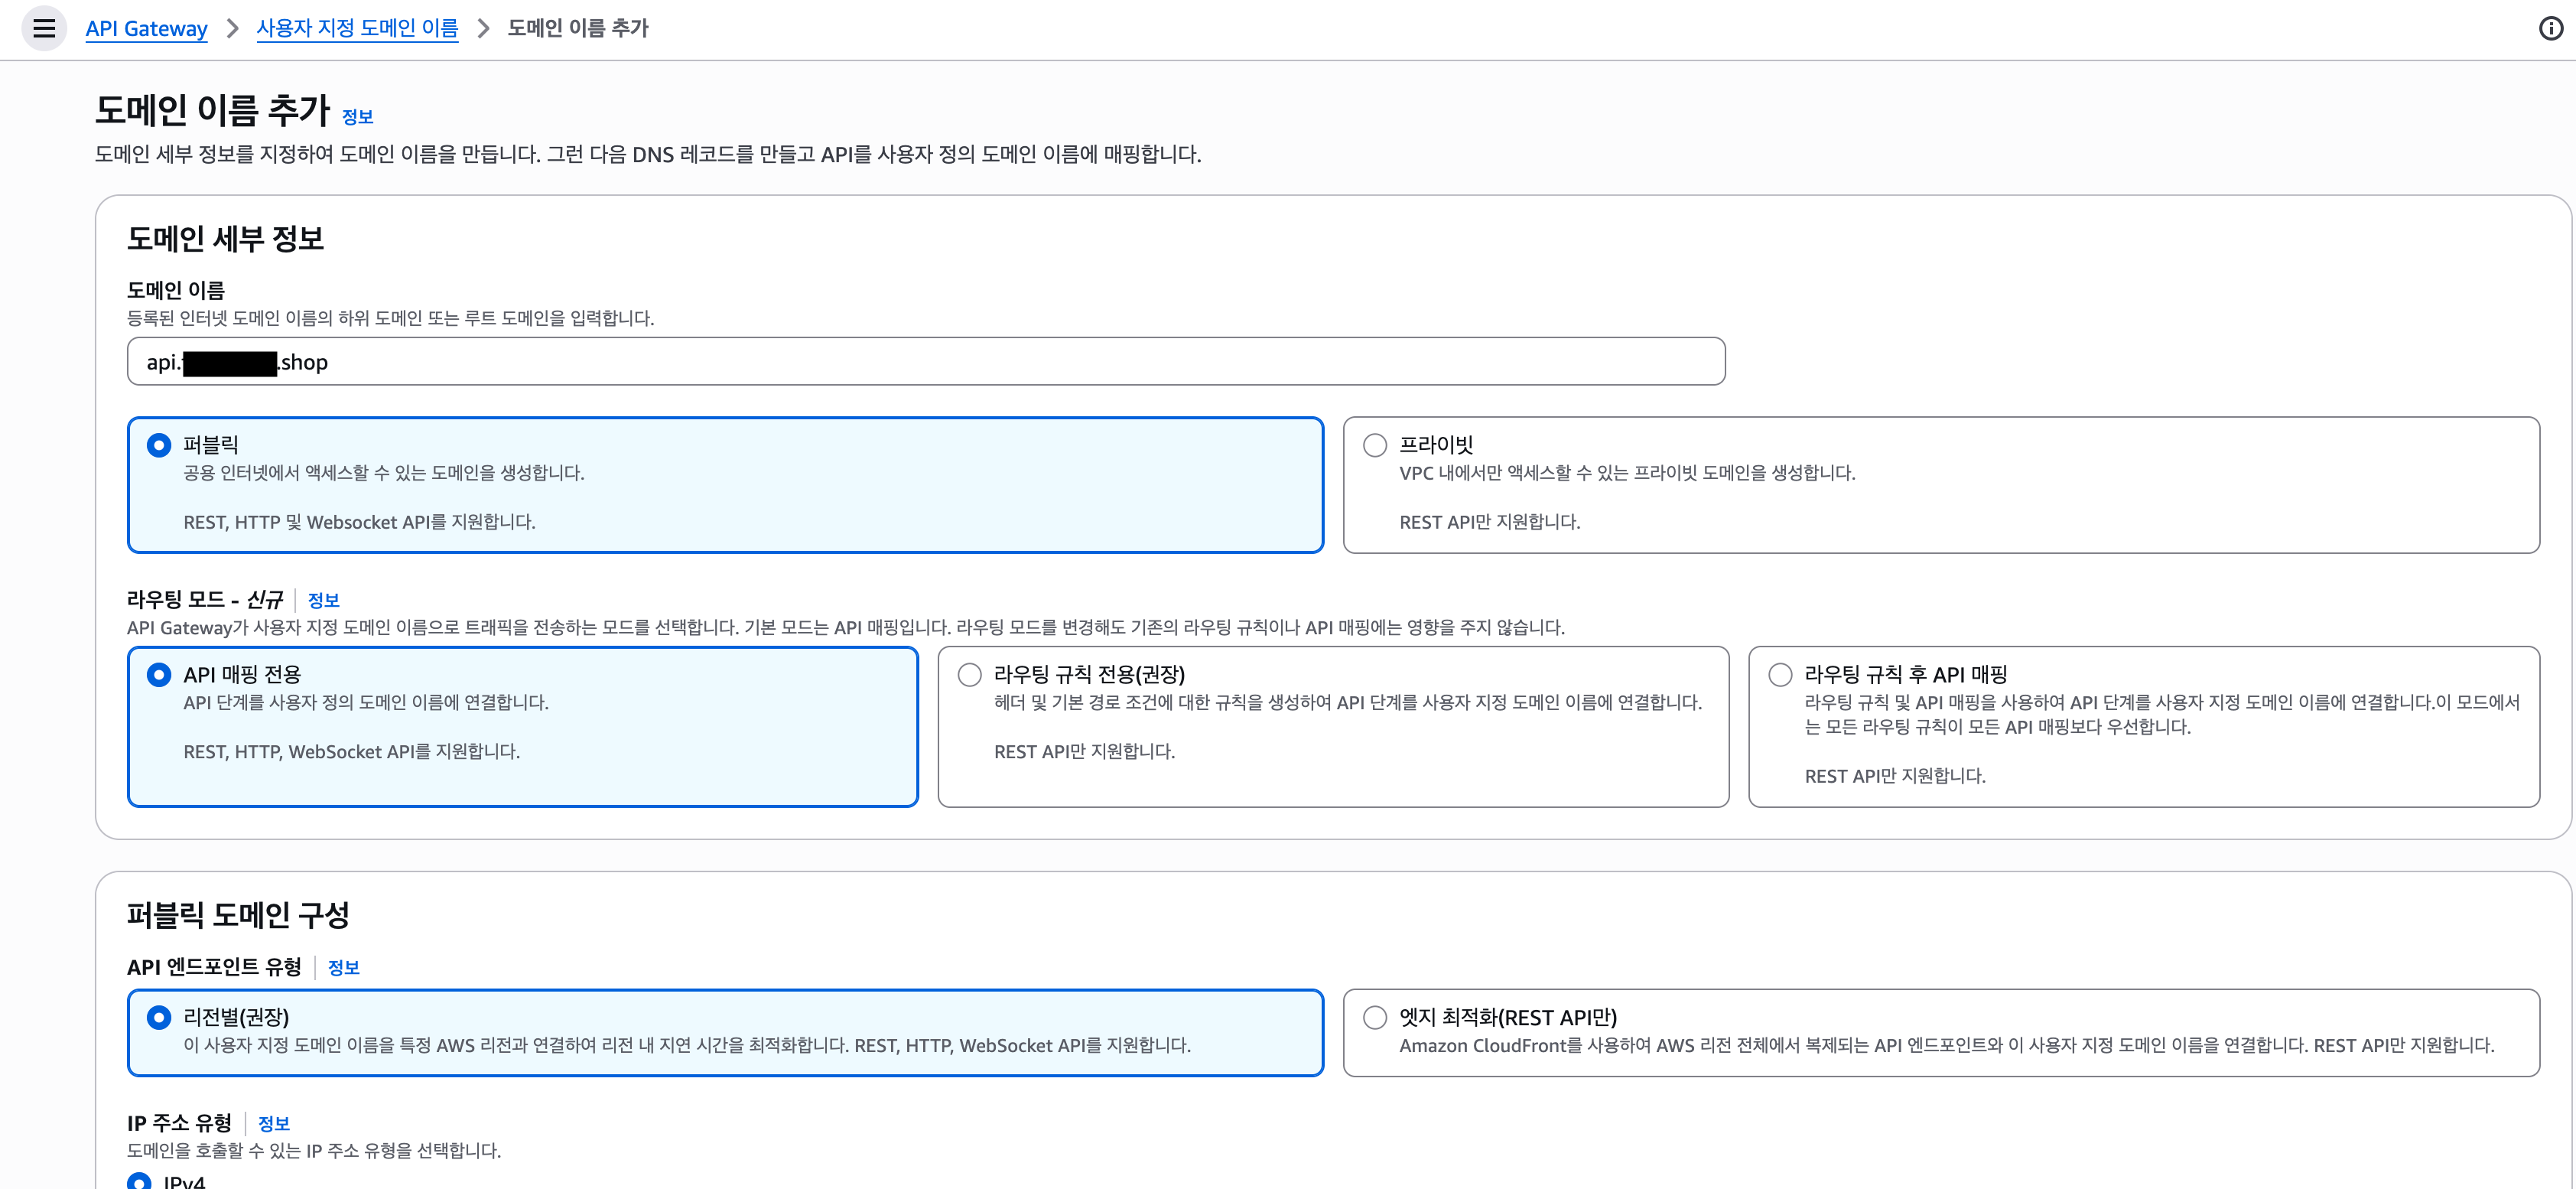Open the 정보 link beside IP 주소 유형
The image size is (2576, 1189).
[x=273, y=1123]
